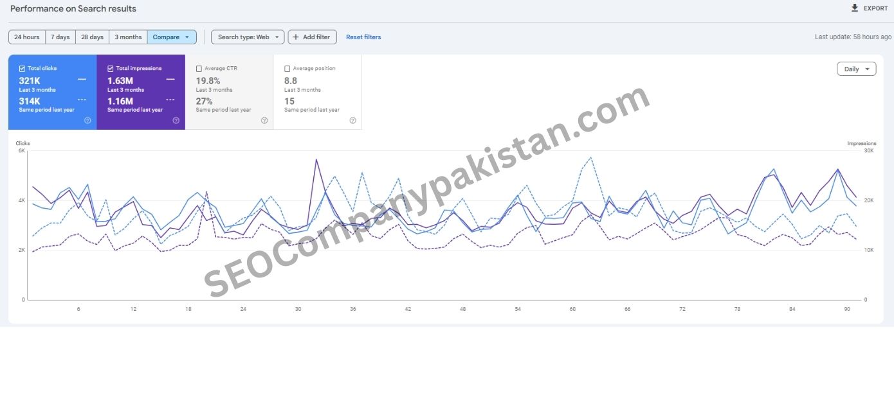The width and height of the screenshot is (894, 402).
Task: Click the Add filter button
Action: click(x=312, y=37)
